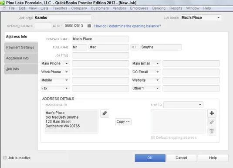Click the As Of date field 08/01/2013
The height and width of the screenshot is (168, 233).
76,26
